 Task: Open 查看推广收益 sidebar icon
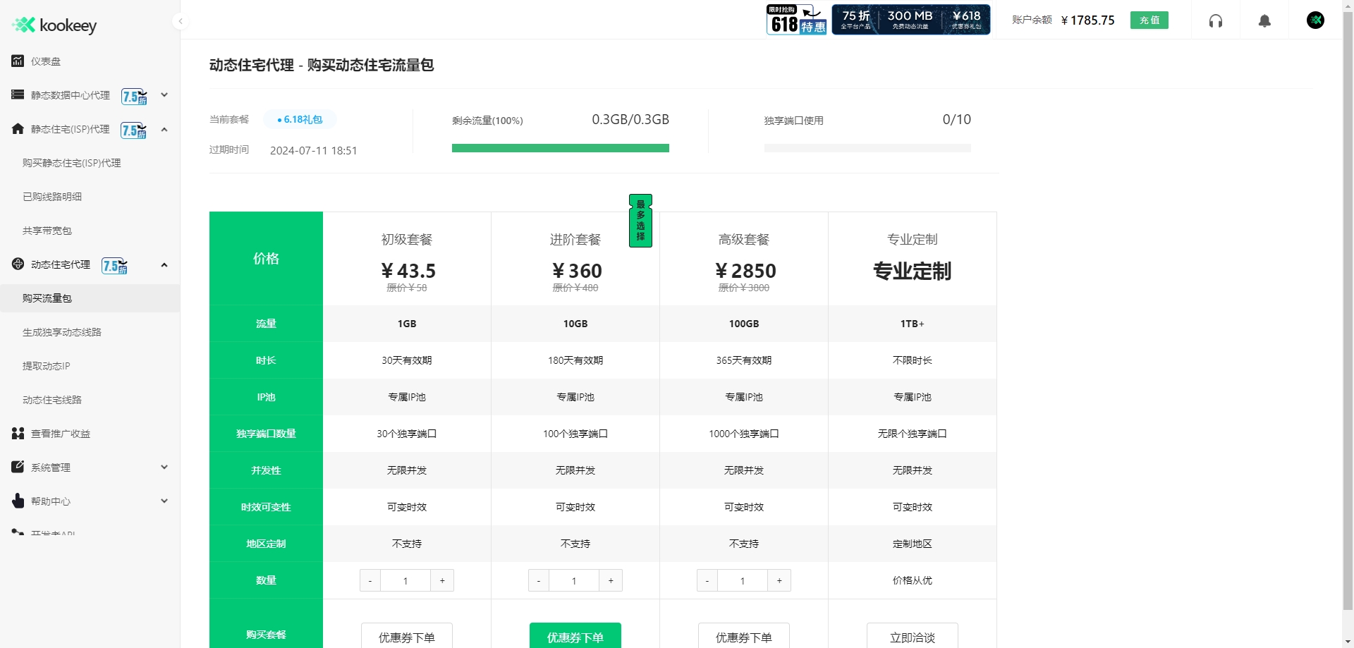(x=18, y=433)
